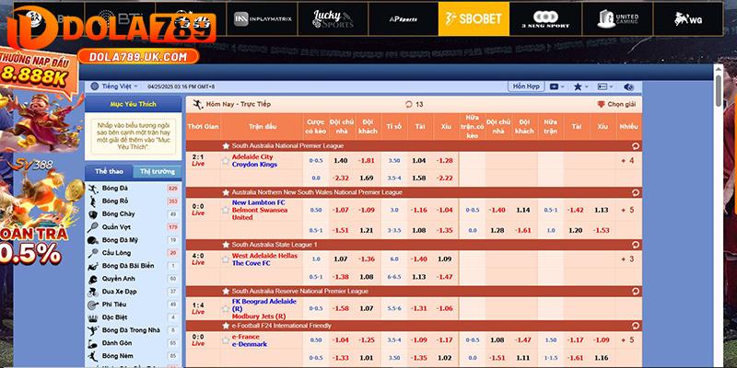The height and width of the screenshot is (368, 737).
Task: Click the 829 count beside Bóng Đá
Action: [172, 189]
